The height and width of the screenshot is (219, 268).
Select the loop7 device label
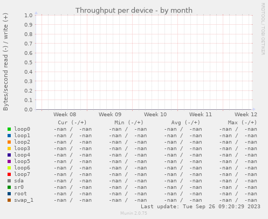[x=22, y=174]
